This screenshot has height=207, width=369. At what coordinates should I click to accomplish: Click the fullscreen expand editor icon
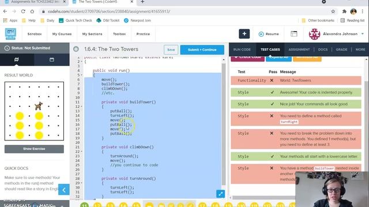pos(220,194)
